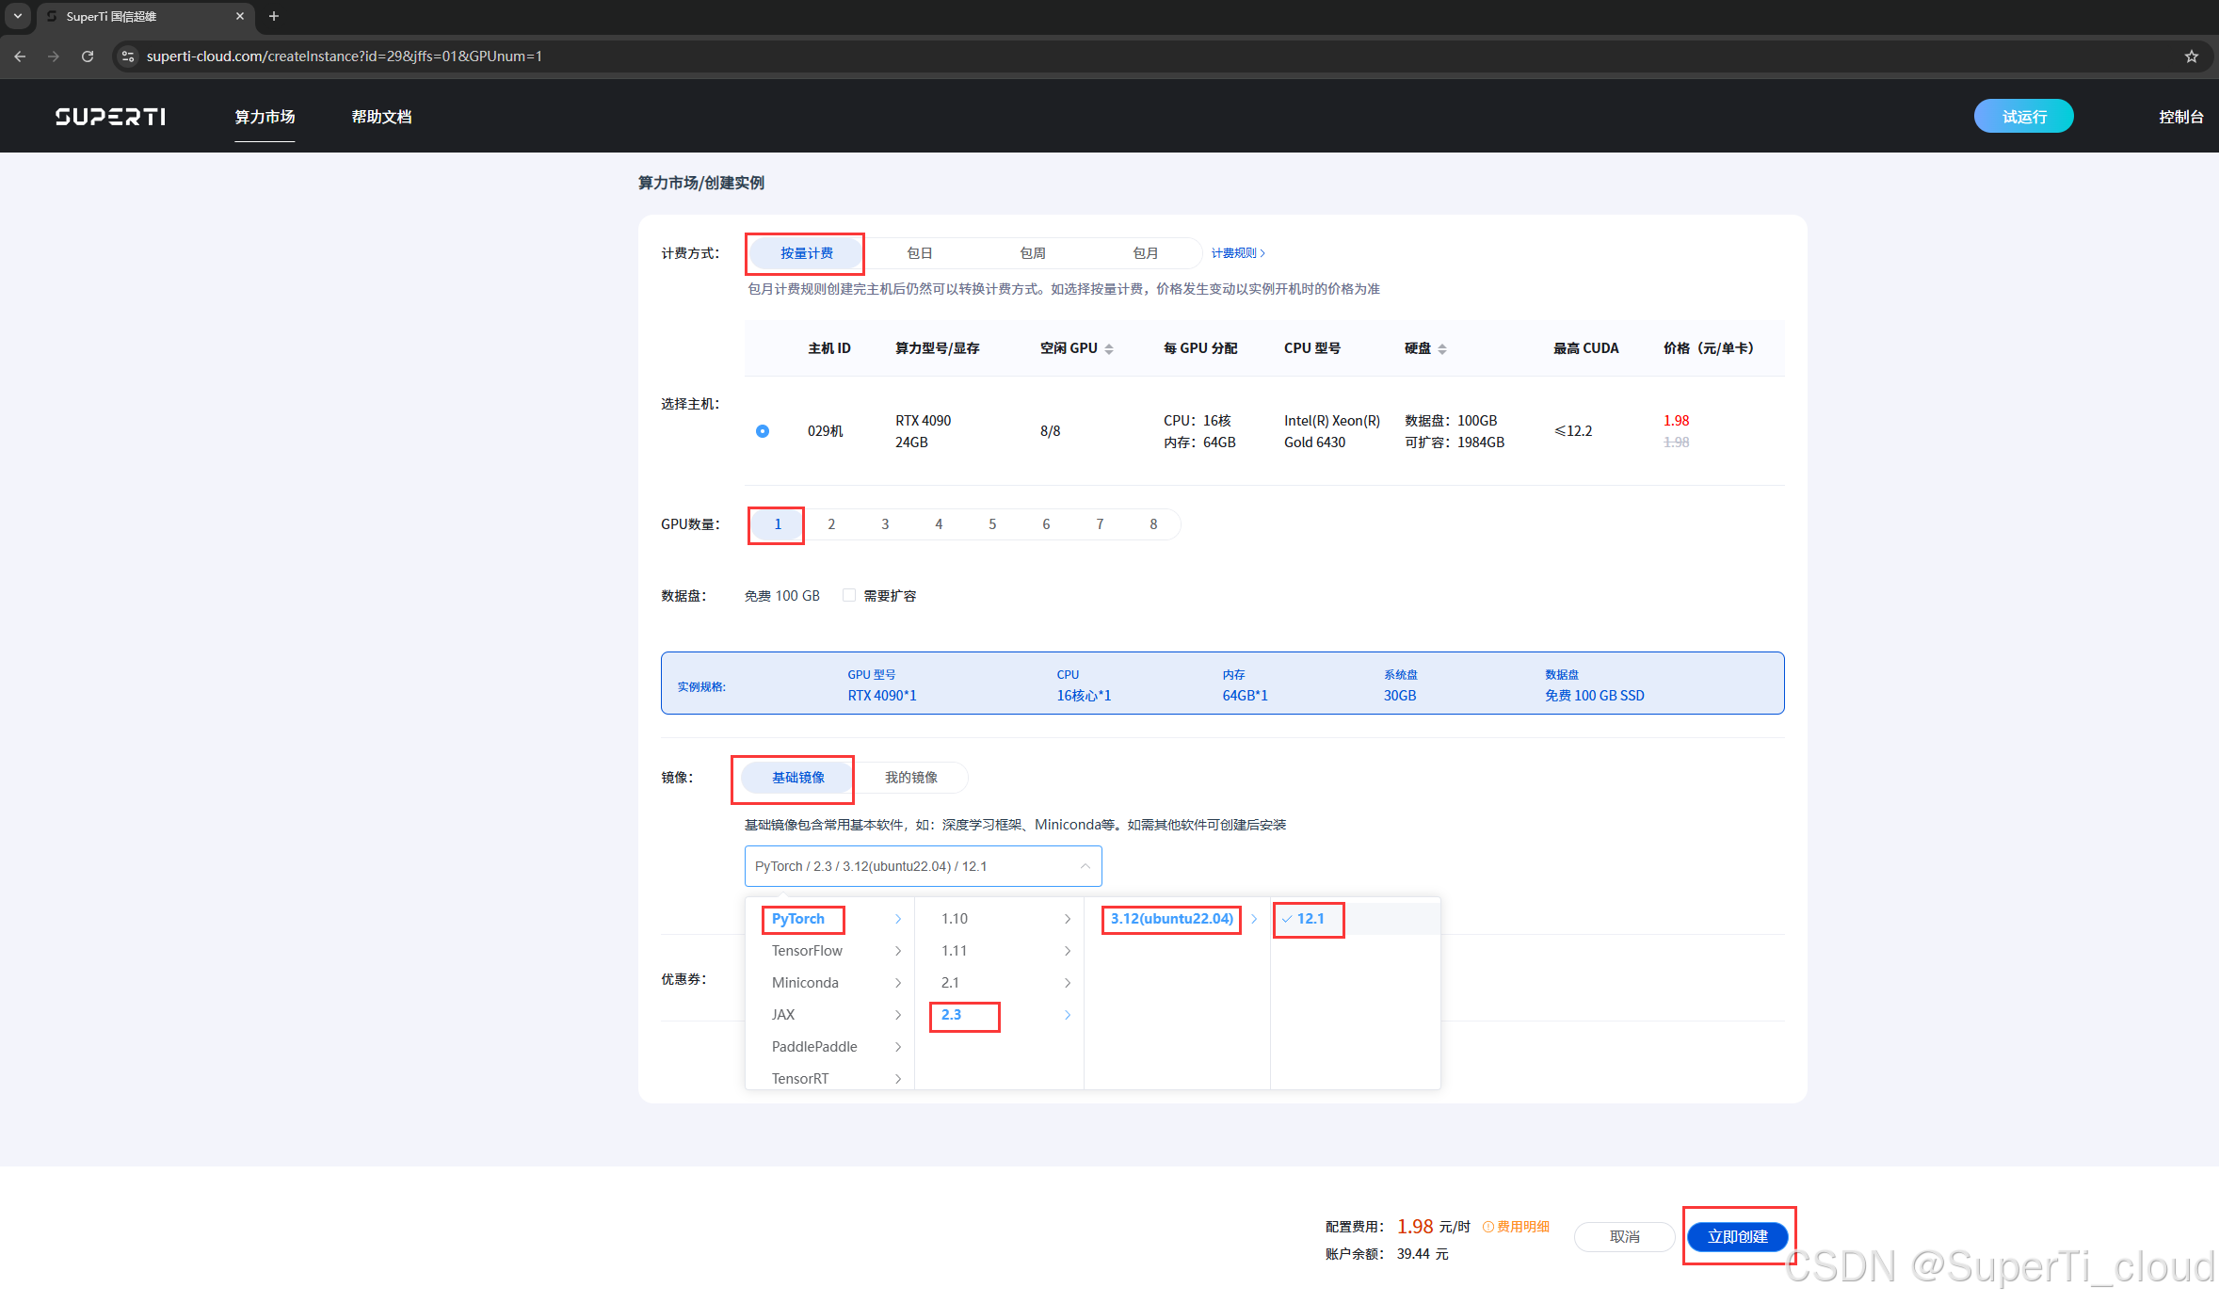Expand JAX framework option

(x=829, y=1015)
